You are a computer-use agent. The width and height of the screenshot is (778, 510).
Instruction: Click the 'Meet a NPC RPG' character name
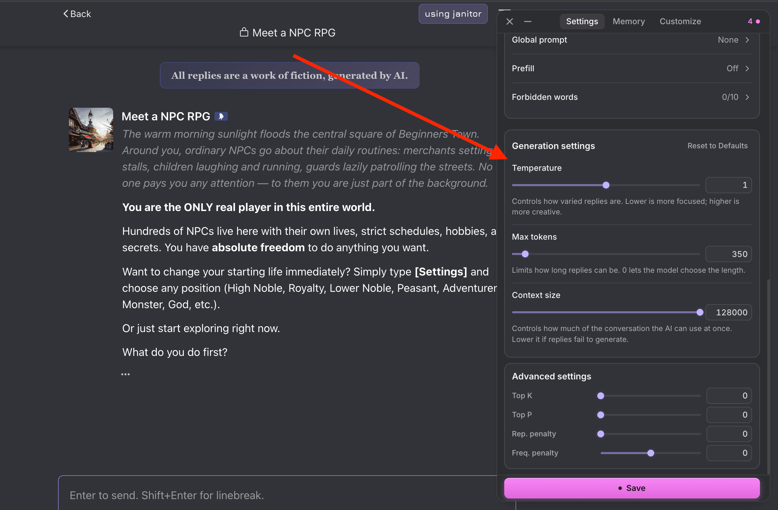click(x=166, y=117)
